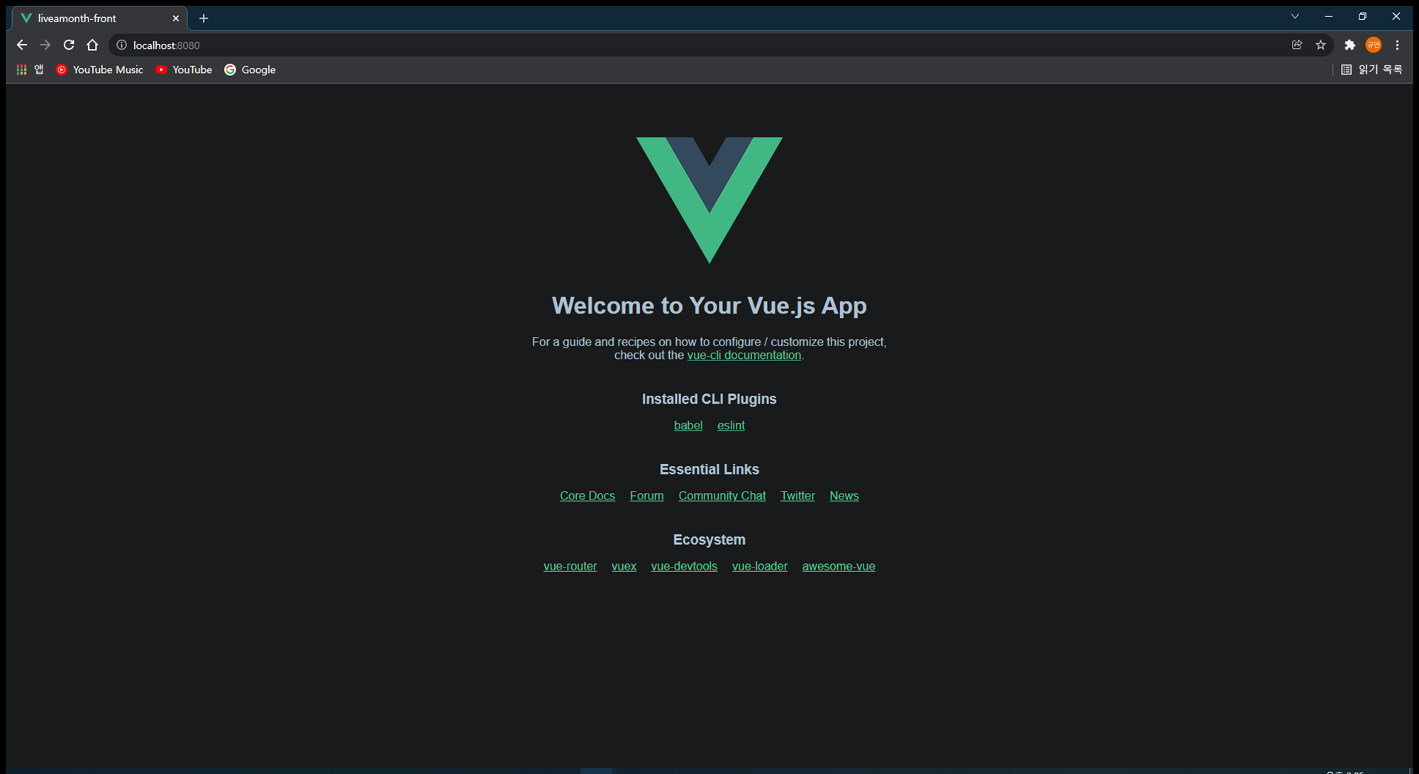The image size is (1419, 774).
Task: Open the YouTube Music bookmark
Action: 100,70
